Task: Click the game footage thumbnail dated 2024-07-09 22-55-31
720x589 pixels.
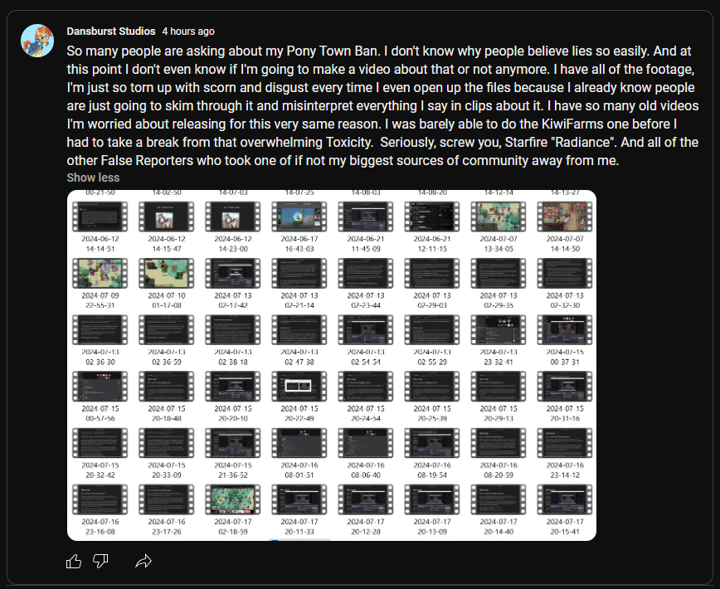Action: pyautogui.click(x=98, y=272)
